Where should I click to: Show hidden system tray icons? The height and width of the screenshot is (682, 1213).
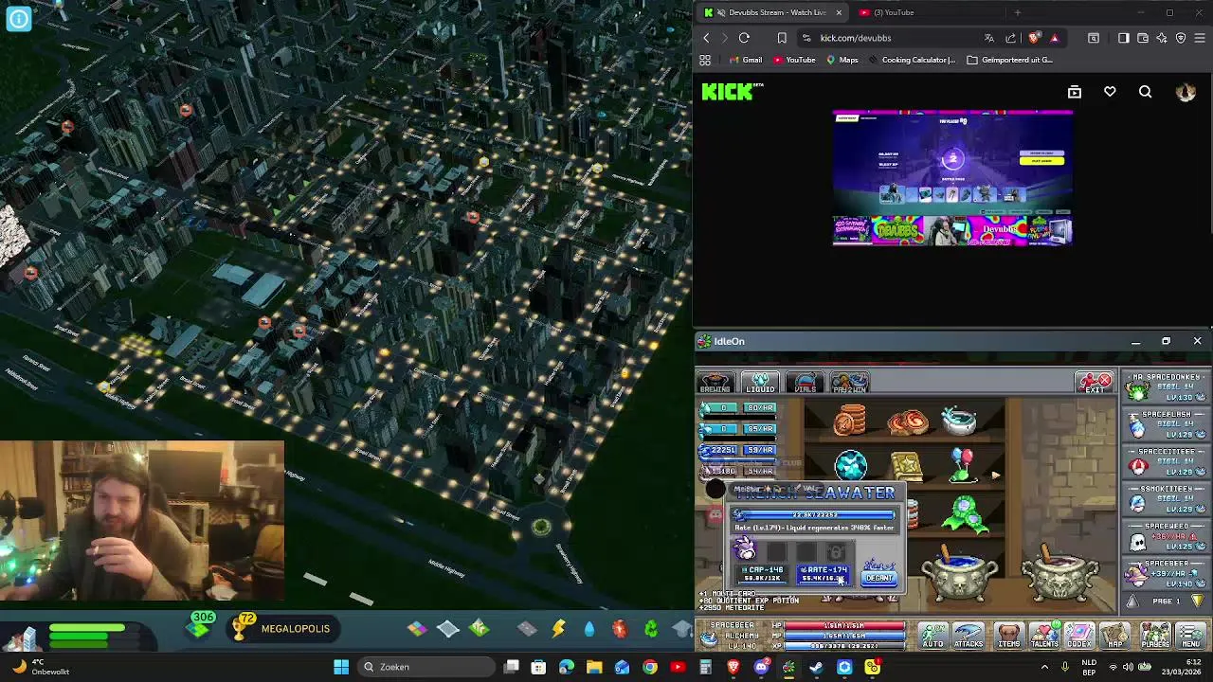point(1044,667)
